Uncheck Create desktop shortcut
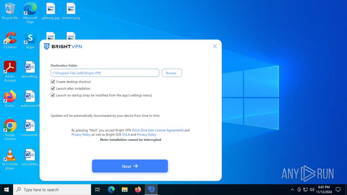 pos(53,82)
